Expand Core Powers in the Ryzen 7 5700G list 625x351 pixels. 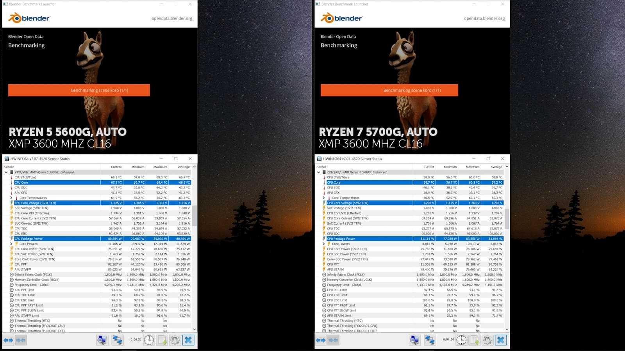[x=323, y=244]
